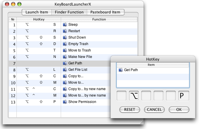The image size is (199, 129).
Task: Select the Make New File row
Action: coord(60,57)
